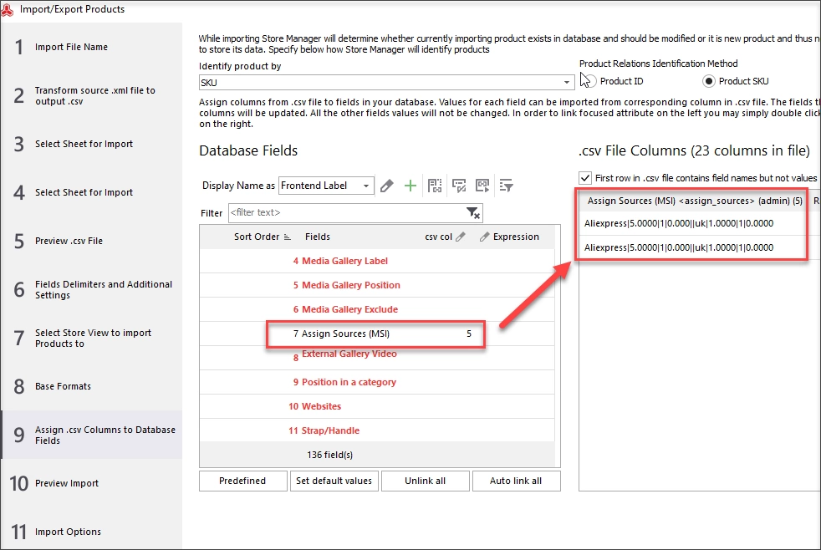Viewport: 821px width, 550px height.
Task: Go to step 4 Select Sheet for Import
Action: click(x=92, y=192)
